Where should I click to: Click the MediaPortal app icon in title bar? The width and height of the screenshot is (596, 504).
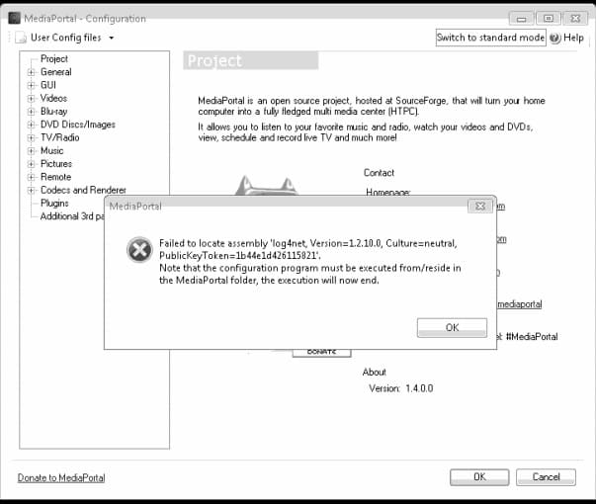15,18
